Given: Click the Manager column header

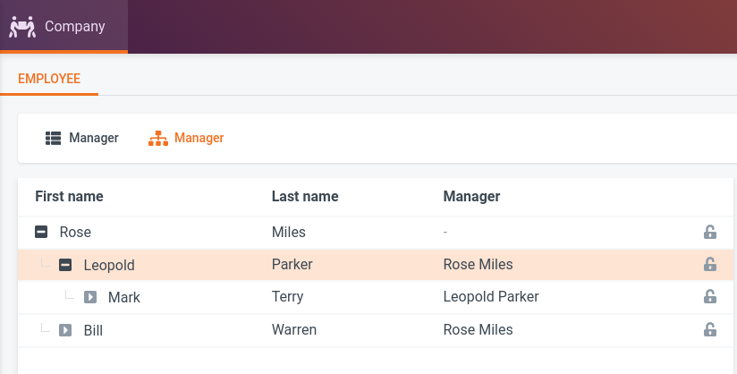Looking at the screenshot, I should coord(471,196).
